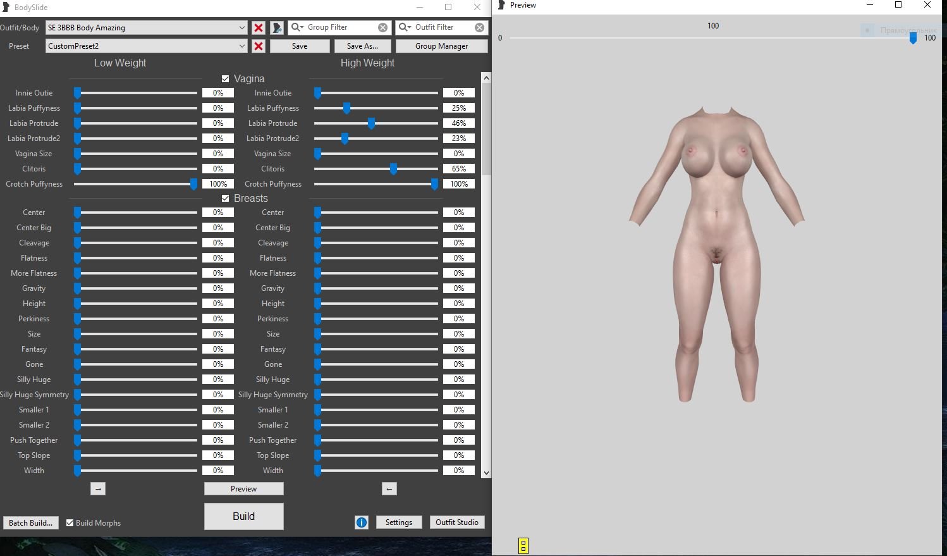947x556 pixels.
Task: Delete the CustomPreset2 preset
Action: [x=258, y=46]
